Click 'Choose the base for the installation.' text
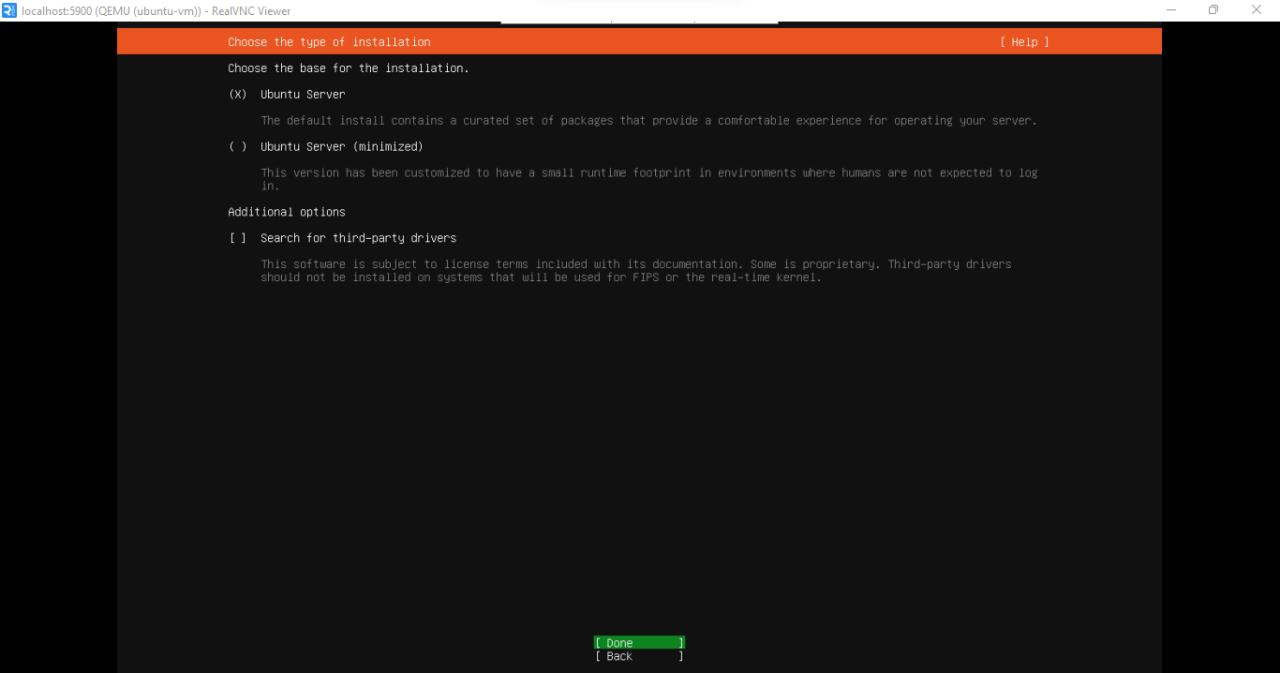This screenshot has width=1280, height=673. [349, 68]
